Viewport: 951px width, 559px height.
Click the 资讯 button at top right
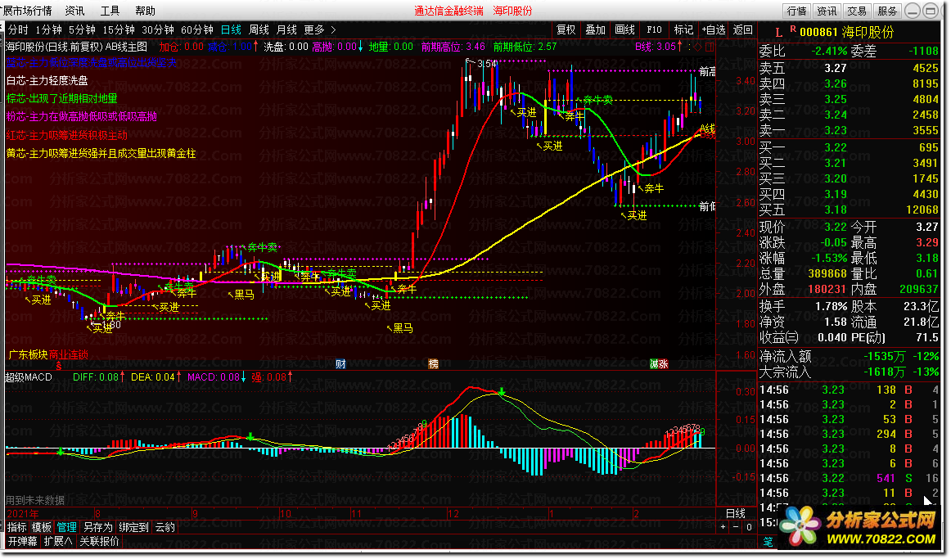[x=827, y=11]
